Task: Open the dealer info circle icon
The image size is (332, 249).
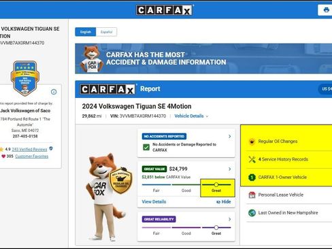Action: (x=54, y=92)
